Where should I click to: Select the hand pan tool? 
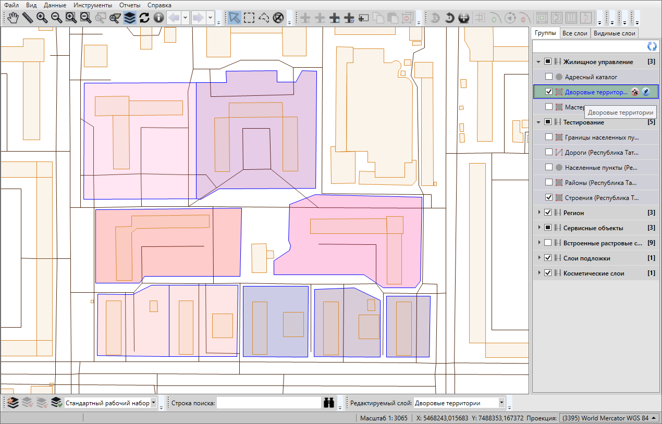pyautogui.click(x=13, y=18)
